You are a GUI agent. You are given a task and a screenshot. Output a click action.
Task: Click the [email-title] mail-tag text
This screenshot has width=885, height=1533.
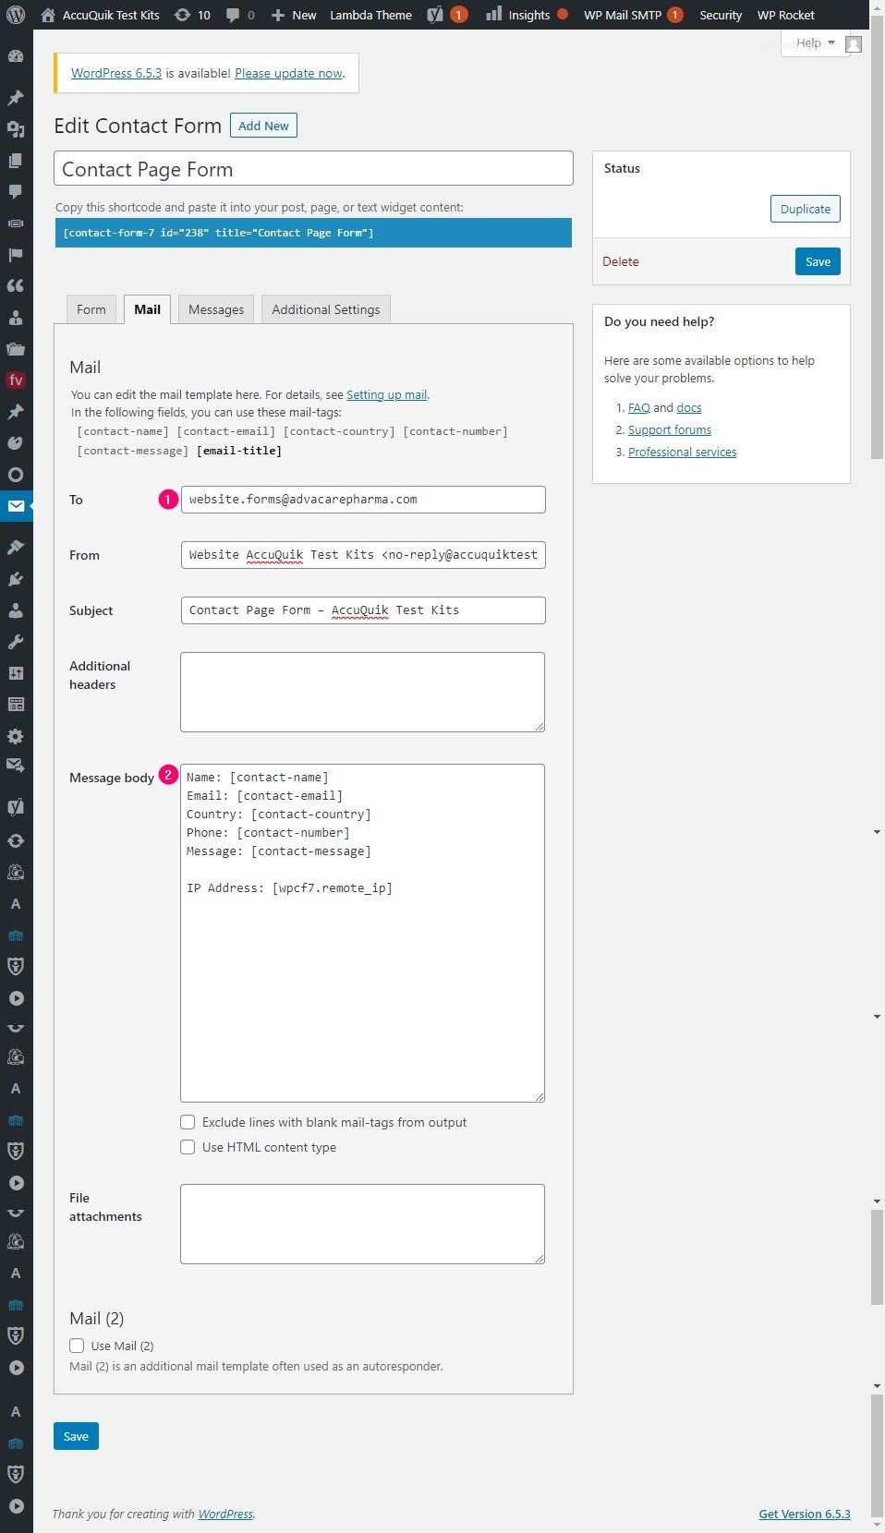[239, 451]
